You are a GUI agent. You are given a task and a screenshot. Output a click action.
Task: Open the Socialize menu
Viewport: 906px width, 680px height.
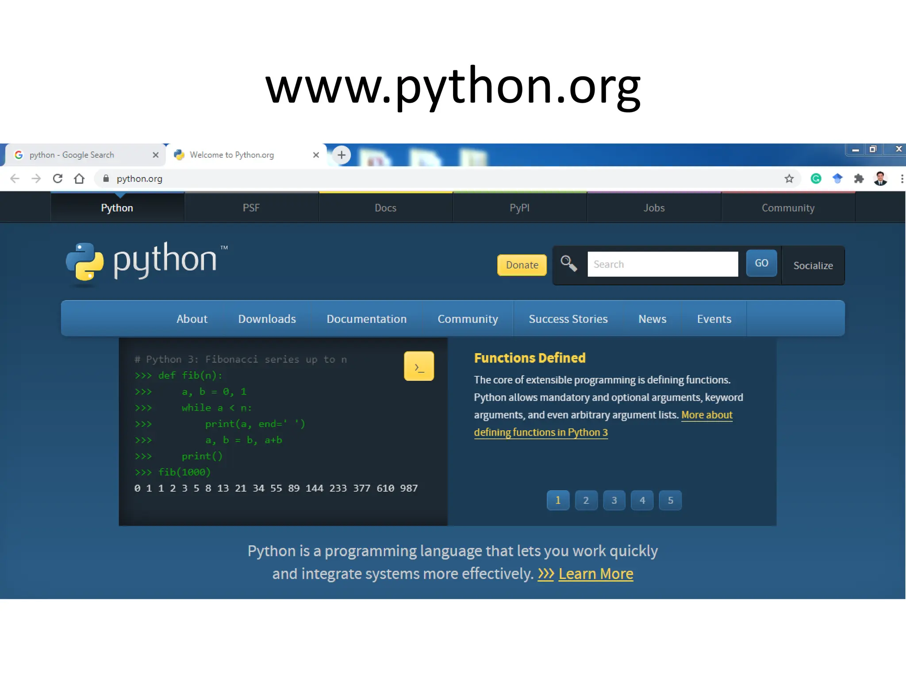pos(813,266)
